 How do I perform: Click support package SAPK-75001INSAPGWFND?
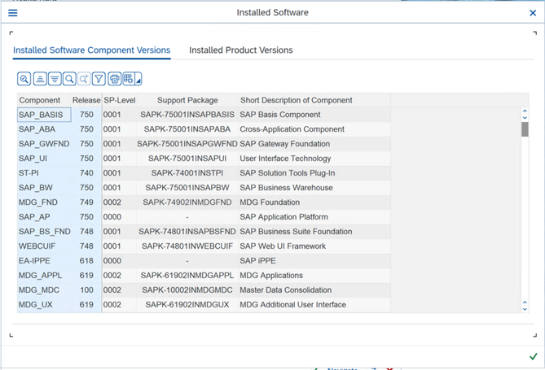pyautogui.click(x=187, y=144)
